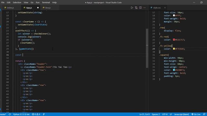The width and height of the screenshot is (207, 116).
Task: Click the .fc-red selector
Action: click(x=164, y=37)
